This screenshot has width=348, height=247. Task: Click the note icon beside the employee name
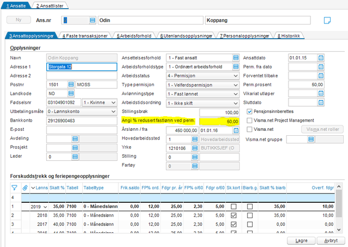[x=327, y=20]
